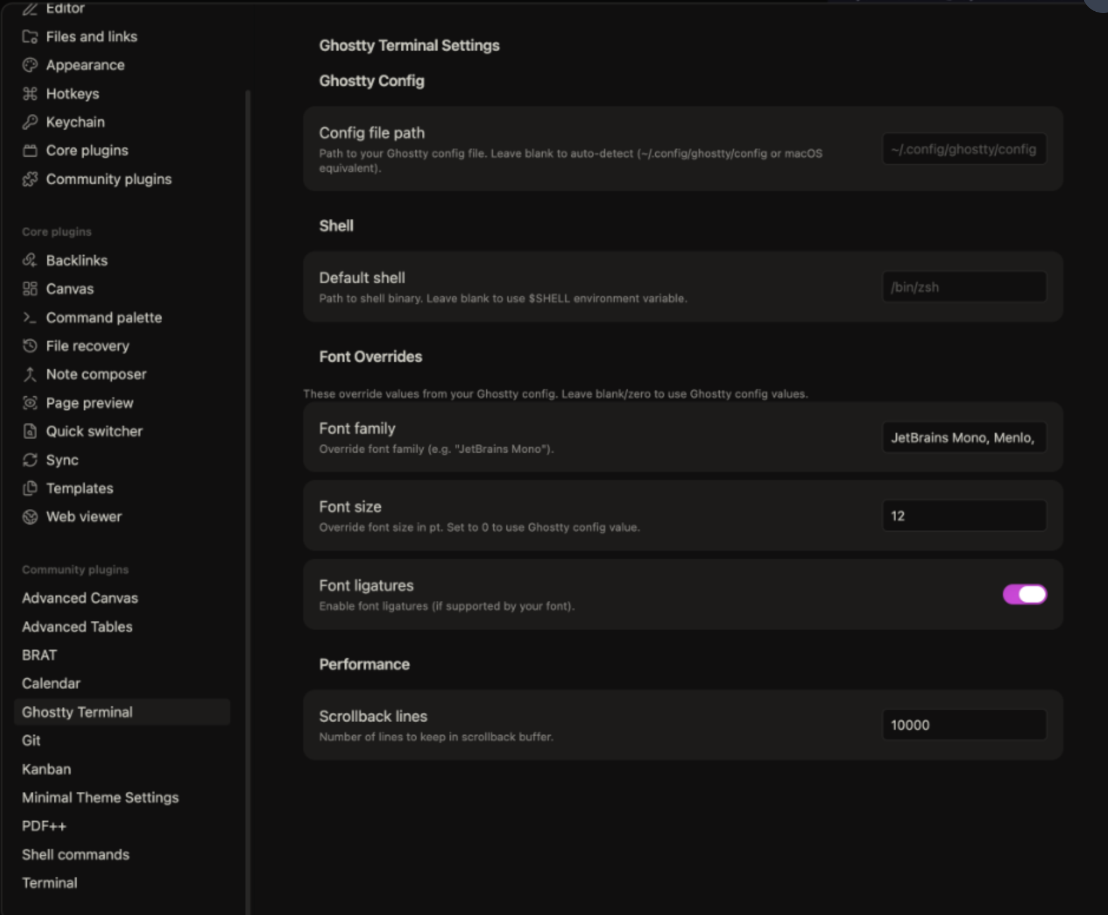Open Advanced Tables plugin settings
The image size is (1108, 915).
122,627
